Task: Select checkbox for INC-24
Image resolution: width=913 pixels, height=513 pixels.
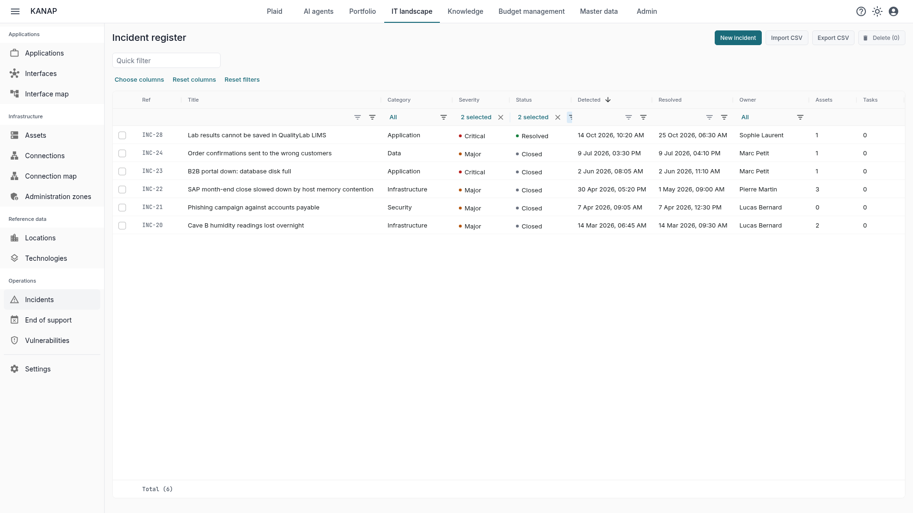Action: coord(122,153)
